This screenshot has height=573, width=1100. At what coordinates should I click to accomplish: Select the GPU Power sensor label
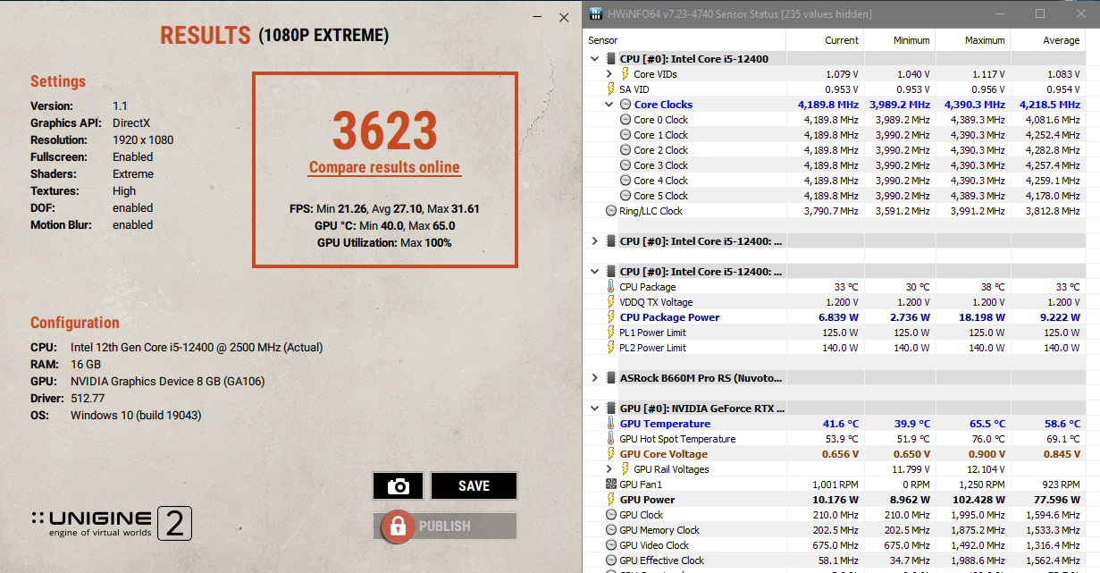click(x=647, y=500)
